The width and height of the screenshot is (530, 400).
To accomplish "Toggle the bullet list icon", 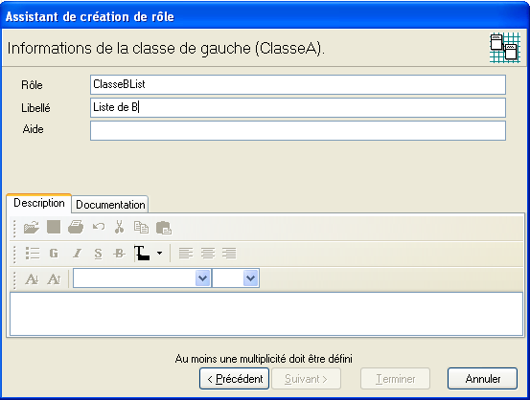I will coord(33,254).
